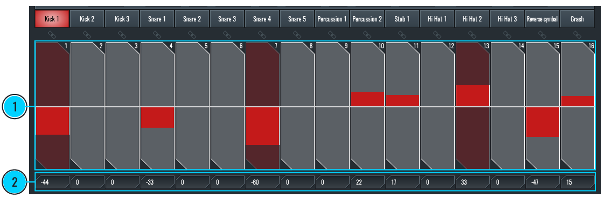Image resolution: width=605 pixels, height=198 pixels.
Task: Click the 17 value field
Action: tap(402, 182)
